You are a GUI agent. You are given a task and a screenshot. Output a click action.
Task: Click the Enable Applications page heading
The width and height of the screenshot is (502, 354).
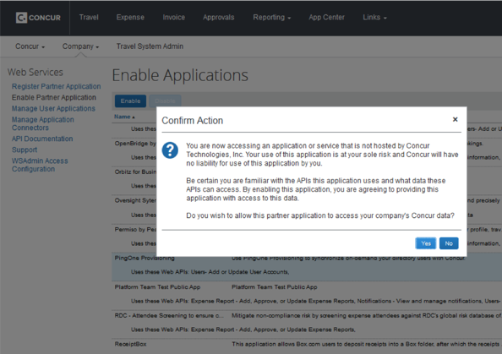pos(180,76)
